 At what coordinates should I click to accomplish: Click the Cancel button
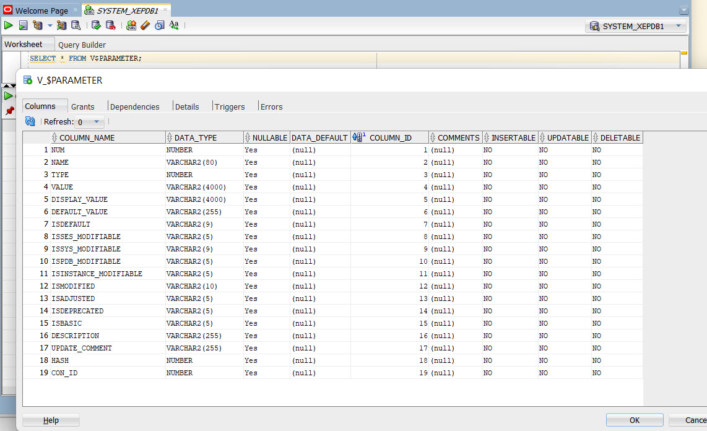tap(688, 420)
